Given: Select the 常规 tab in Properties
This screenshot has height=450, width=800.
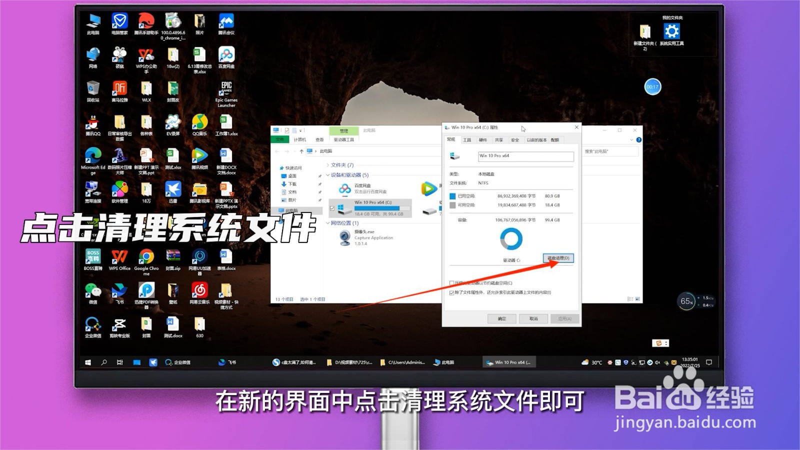Looking at the screenshot, I should (x=451, y=139).
